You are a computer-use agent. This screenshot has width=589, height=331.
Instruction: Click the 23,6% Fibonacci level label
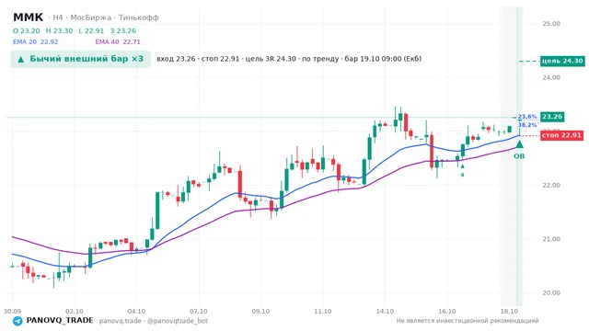click(x=527, y=117)
